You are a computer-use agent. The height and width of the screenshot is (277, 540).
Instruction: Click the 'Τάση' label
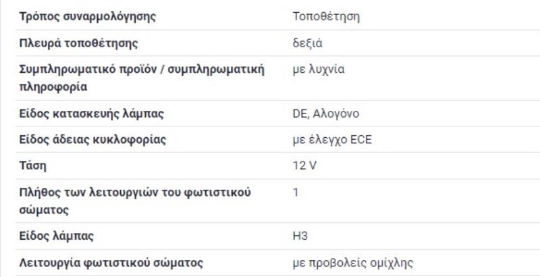tap(32, 166)
